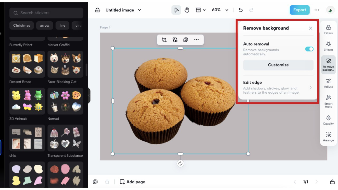Click the delete page trash icon
The width and height of the screenshot is (338, 190).
click(x=107, y=182)
